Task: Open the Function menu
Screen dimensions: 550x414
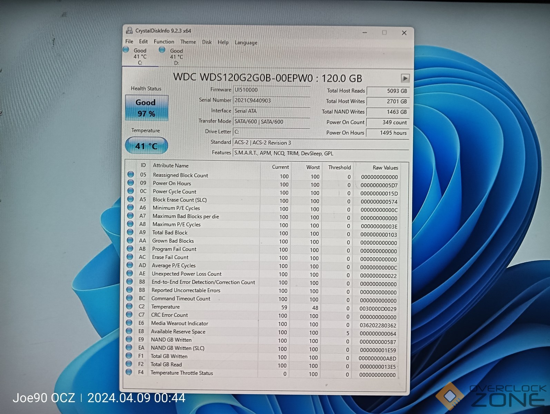Action: (164, 41)
